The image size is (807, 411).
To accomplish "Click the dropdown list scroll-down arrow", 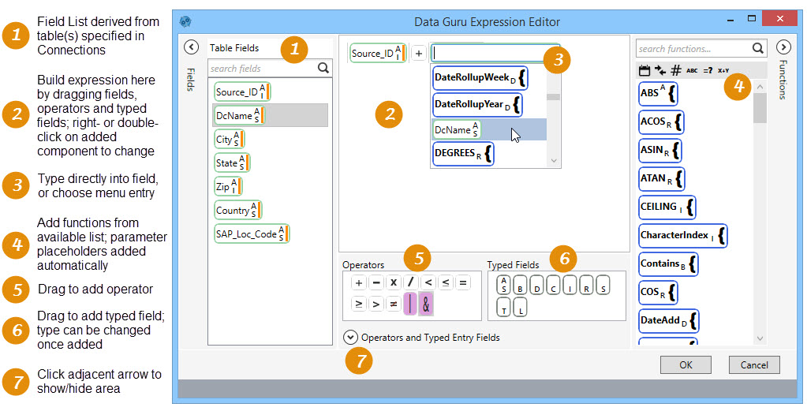I will pyautogui.click(x=554, y=161).
